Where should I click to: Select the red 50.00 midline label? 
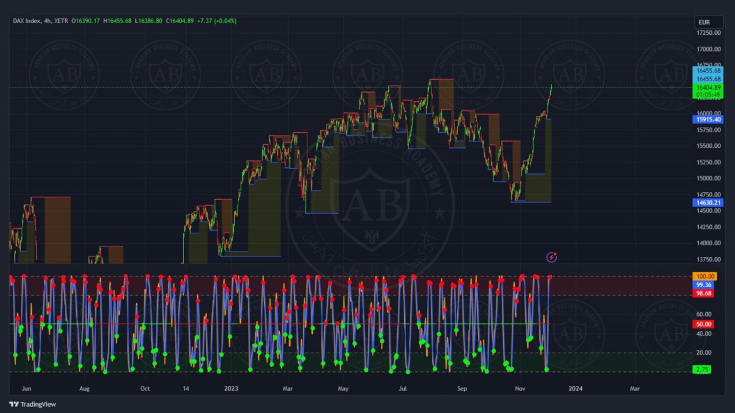point(704,324)
